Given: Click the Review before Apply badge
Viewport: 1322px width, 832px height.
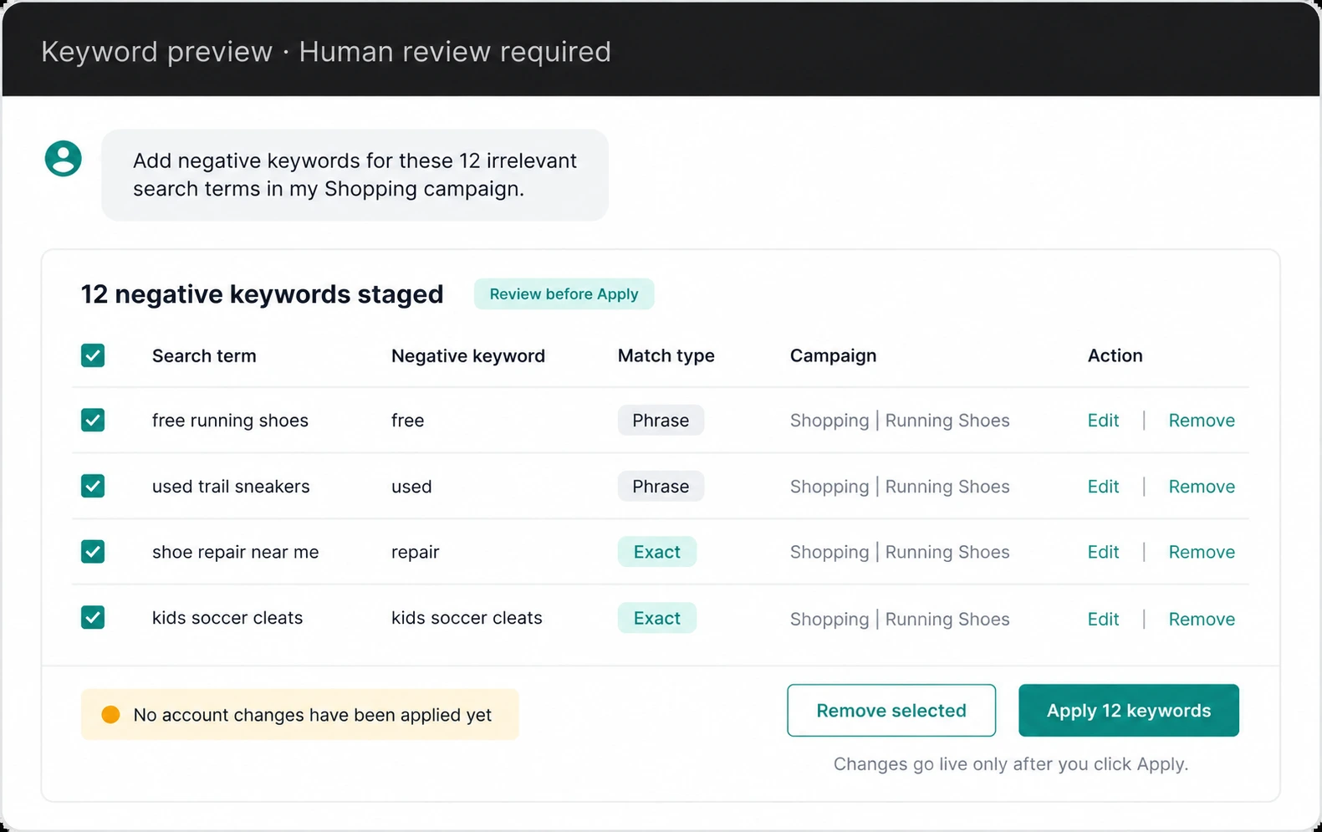Looking at the screenshot, I should [564, 294].
